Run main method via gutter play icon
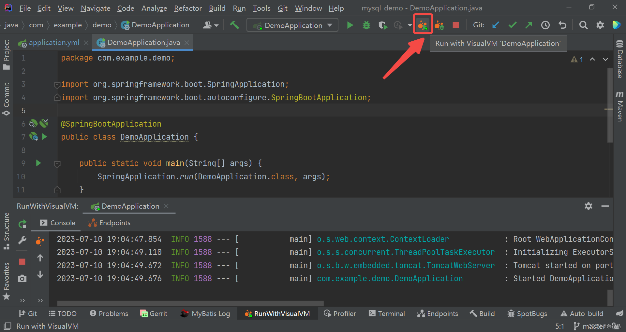 tap(38, 163)
